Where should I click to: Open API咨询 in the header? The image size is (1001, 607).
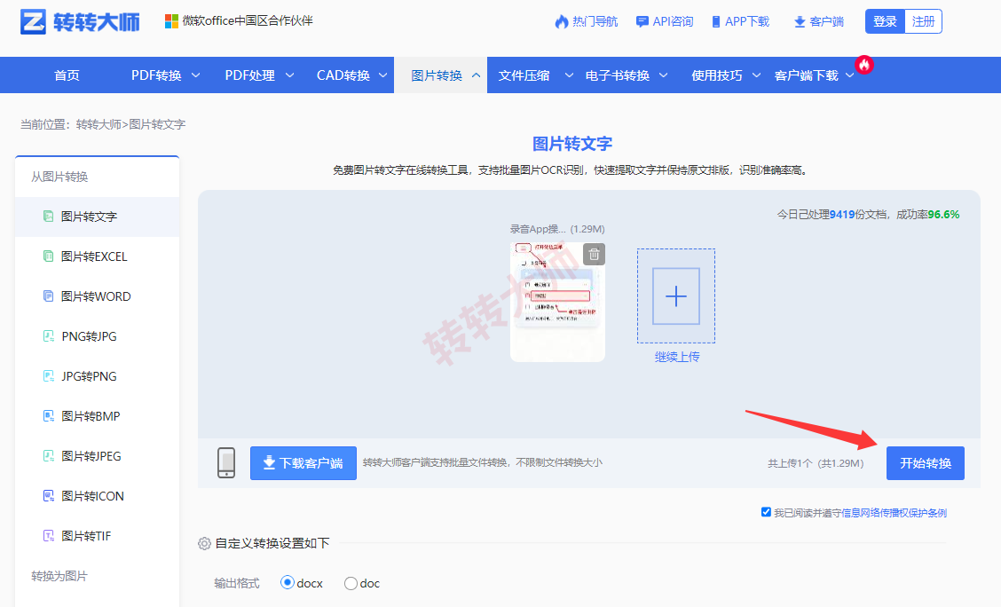tap(673, 21)
